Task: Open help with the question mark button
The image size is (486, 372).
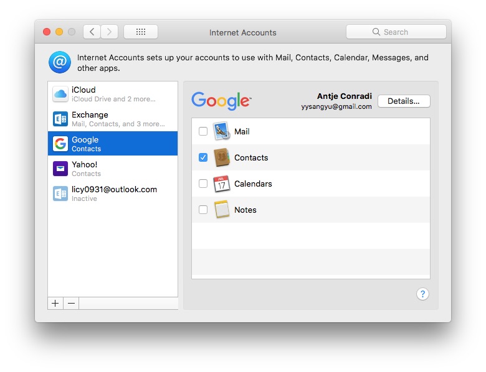Action: 422,294
